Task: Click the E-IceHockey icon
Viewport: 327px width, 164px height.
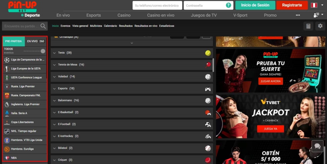Action: [x=208, y=136]
